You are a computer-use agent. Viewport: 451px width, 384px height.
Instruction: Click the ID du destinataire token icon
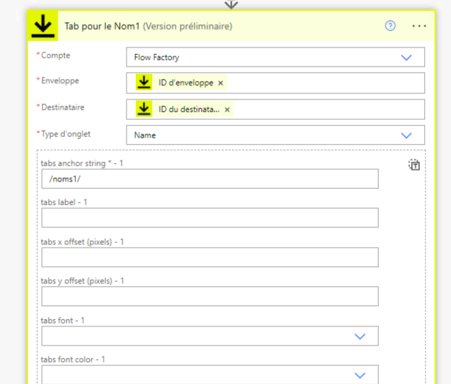click(x=144, y=109)
